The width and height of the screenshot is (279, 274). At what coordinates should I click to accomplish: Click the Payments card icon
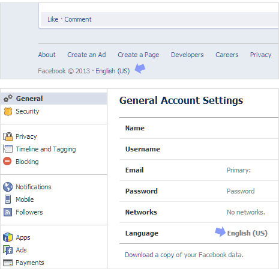pyautogui.click(x=8, y=263)
